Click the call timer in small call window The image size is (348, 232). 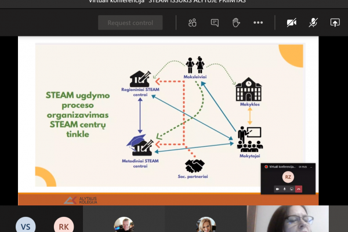303,166
